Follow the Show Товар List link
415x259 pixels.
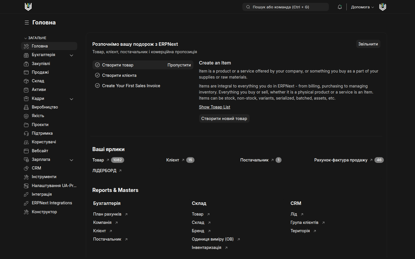pos(214,107)
